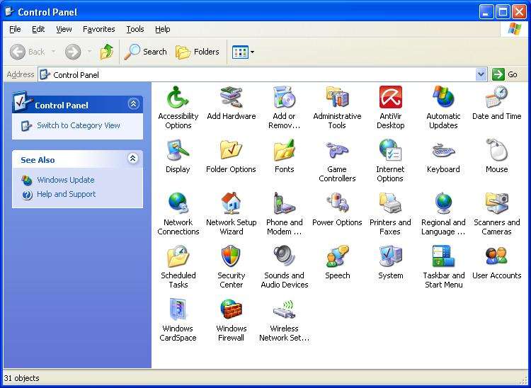Expand the Address bar dropdown
This screenshot has height=388, width=531.
pyautogui.click(x=481, y=74)
